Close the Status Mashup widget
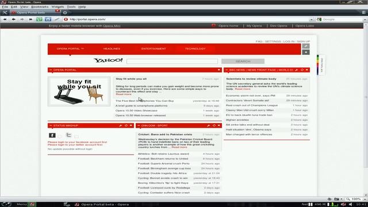 click(131, 125)
